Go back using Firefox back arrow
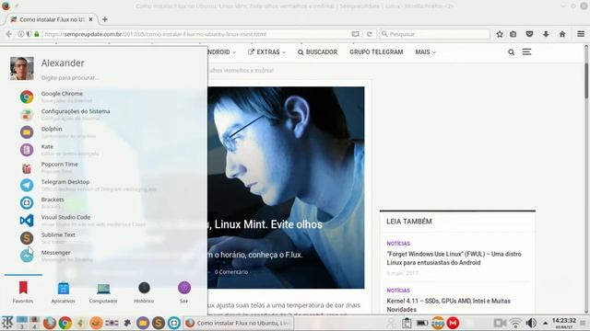Viewport: 590px width, 331px height. click(8, 34)
